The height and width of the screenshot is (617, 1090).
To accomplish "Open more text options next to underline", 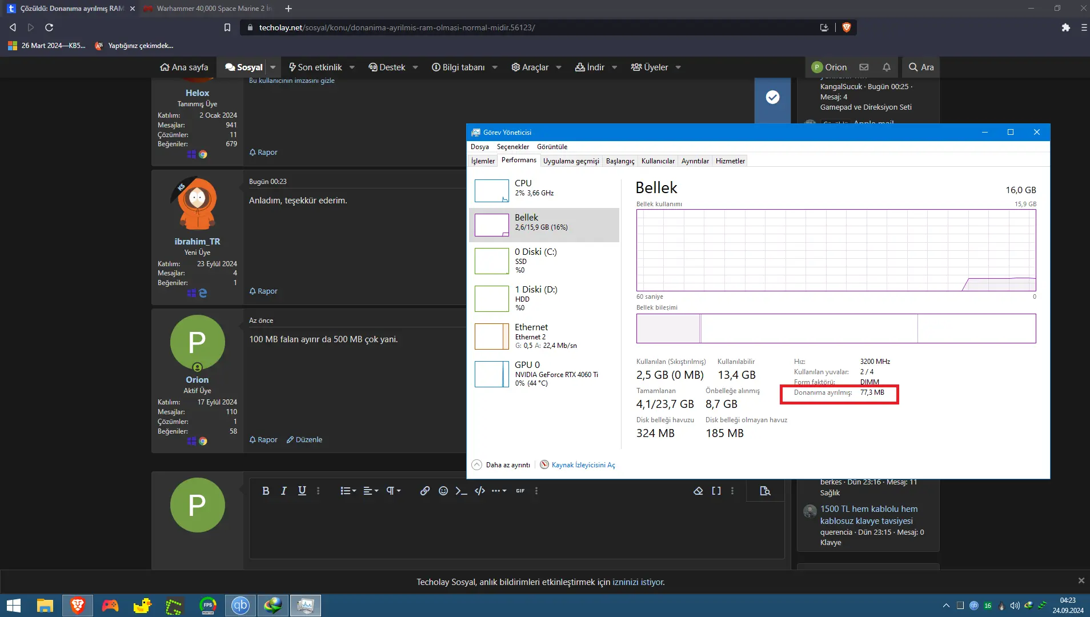I will [318, 491].
